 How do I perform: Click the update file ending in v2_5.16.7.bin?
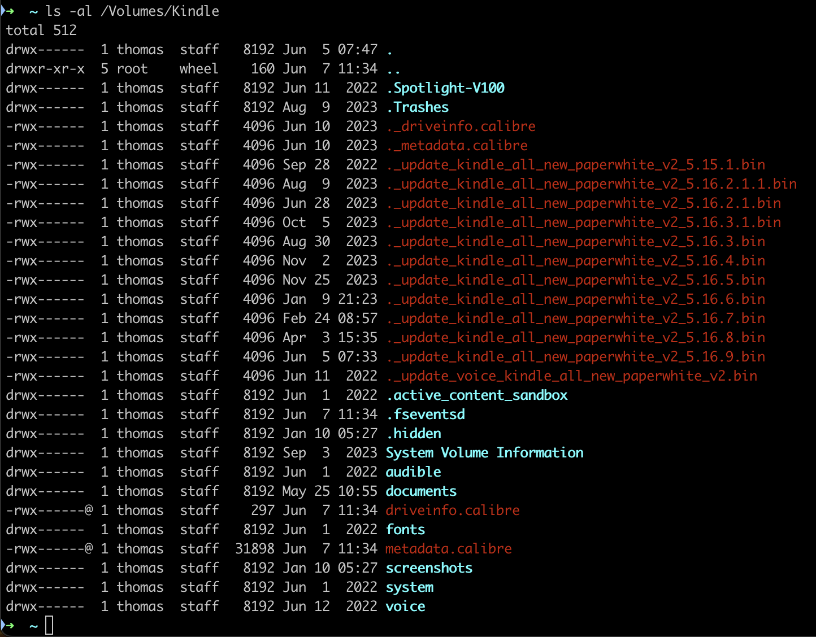pyautogui.click(x=576, y=318)
